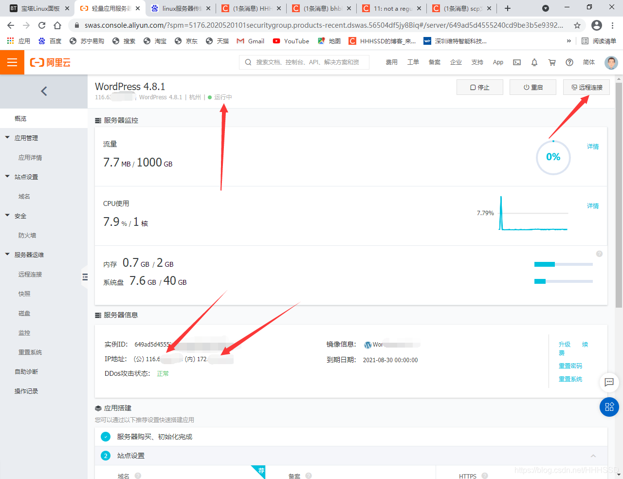Click the 停止 button
Viewport: 623px width, 479px height.
tap(480, 87)
